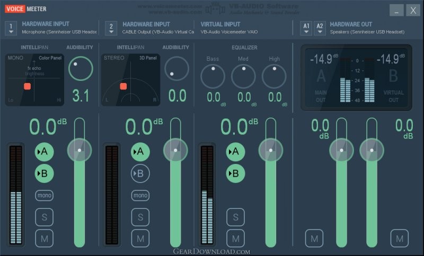The width and height of the screenshot is (424, 256).
Task: Click main out A fader knob
Action: 341,150
